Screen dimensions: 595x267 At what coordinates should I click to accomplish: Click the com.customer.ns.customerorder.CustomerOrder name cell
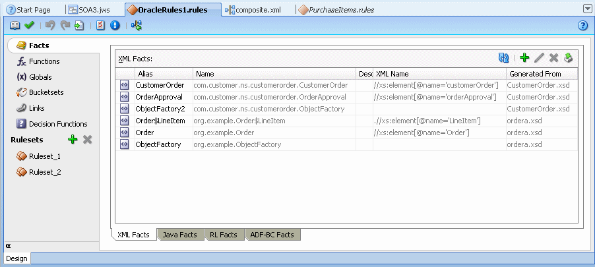[x=274, y=85]
